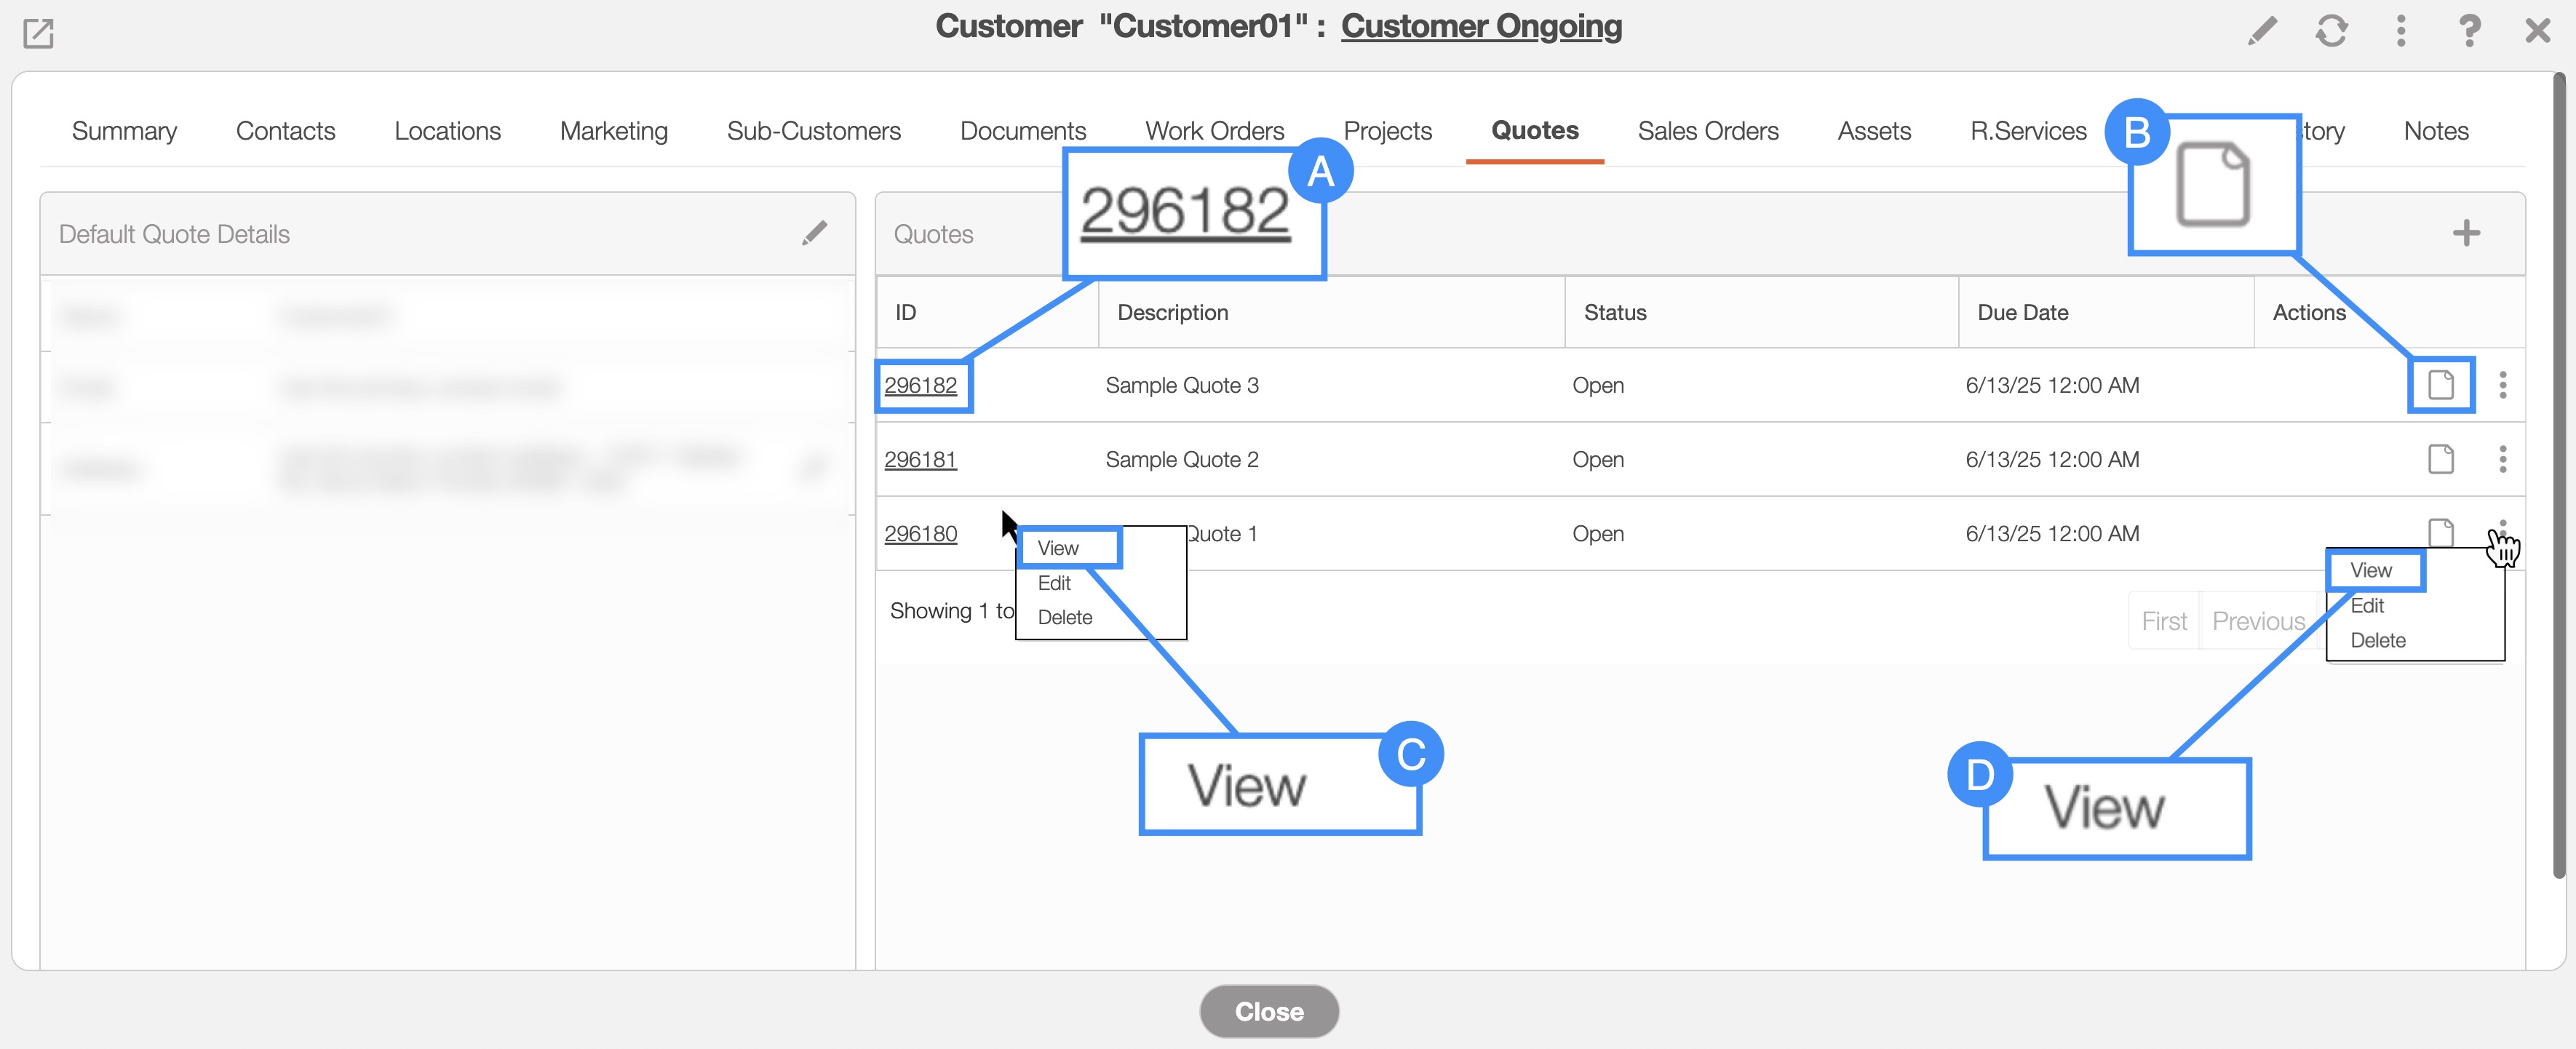Open customer in new window icon
This screenshot has width=2576, height=1049.
pyautogui.click(x=38, y=33)
